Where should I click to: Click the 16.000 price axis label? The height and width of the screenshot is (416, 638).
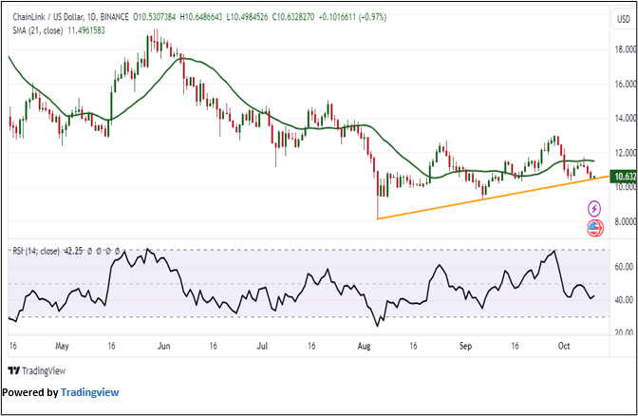[625, 84]
